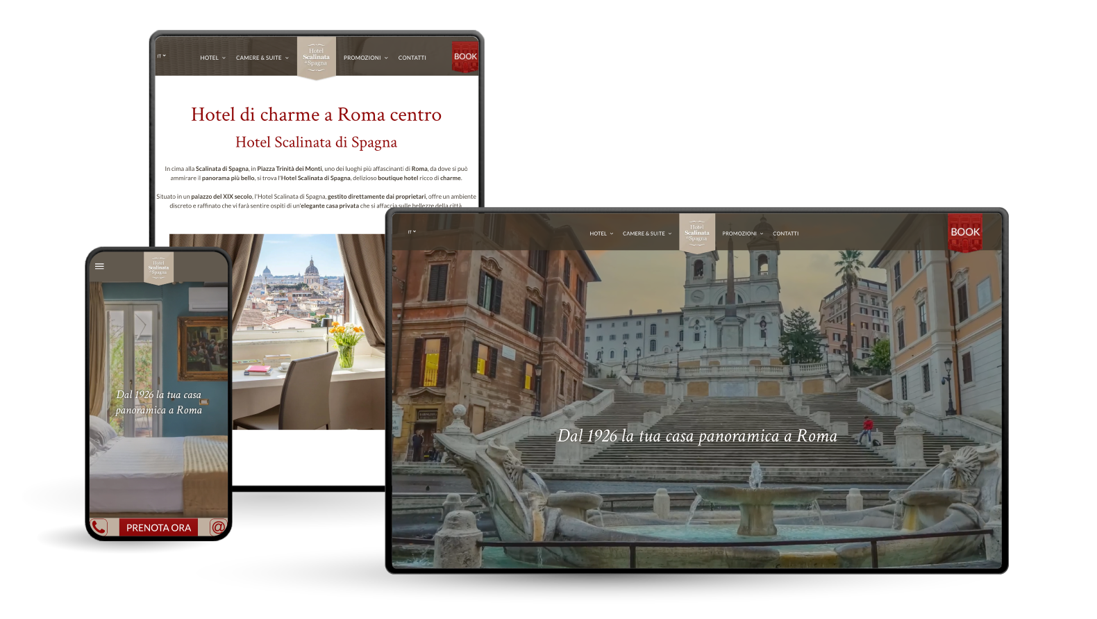Expand the HOTEL menu on the desktop mockup

click(601, 233)
